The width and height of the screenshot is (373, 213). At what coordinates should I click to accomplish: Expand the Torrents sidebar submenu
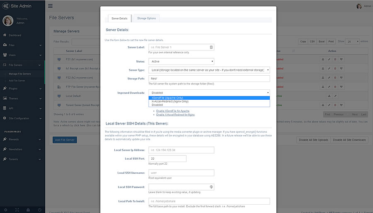point(39,159)
